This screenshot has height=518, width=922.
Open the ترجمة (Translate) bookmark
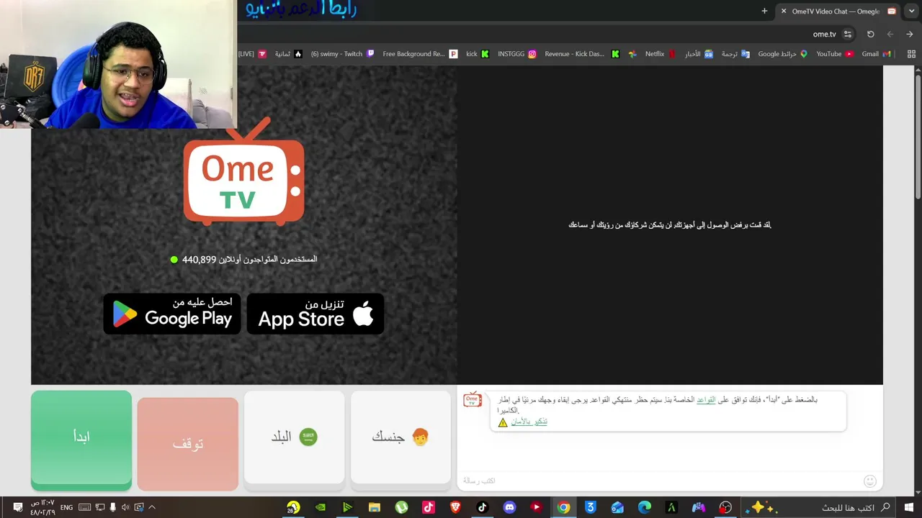pyautogui.click(x=735, y=54)
